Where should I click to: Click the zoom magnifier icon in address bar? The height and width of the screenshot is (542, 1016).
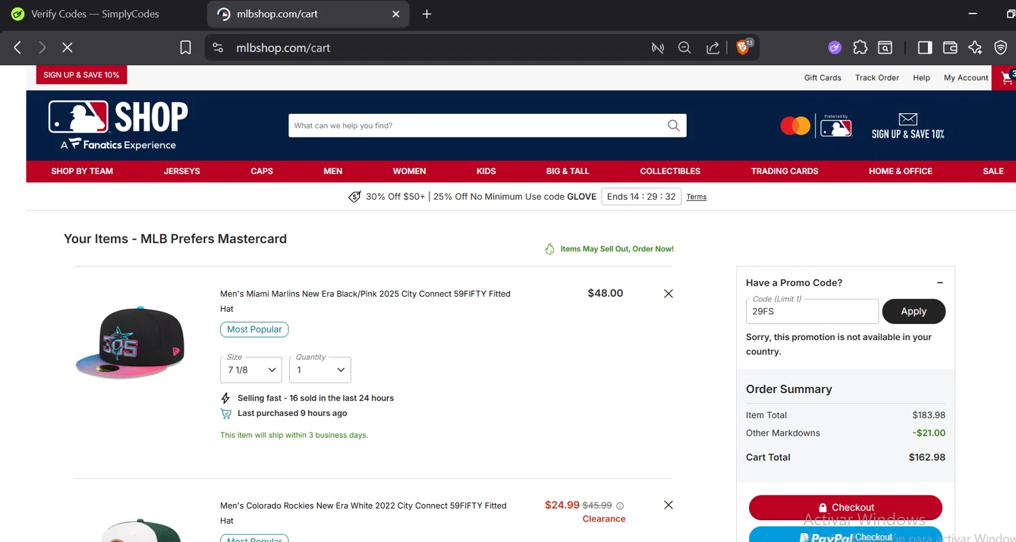[x=684, y=47]
